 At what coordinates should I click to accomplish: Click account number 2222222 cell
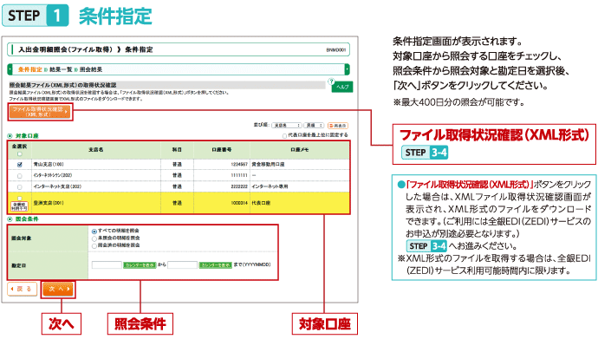coord(239,186)
